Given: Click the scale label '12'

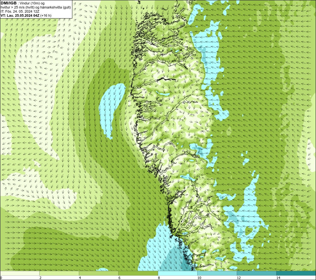Looking at the screenshot, I should coord(239,278).
